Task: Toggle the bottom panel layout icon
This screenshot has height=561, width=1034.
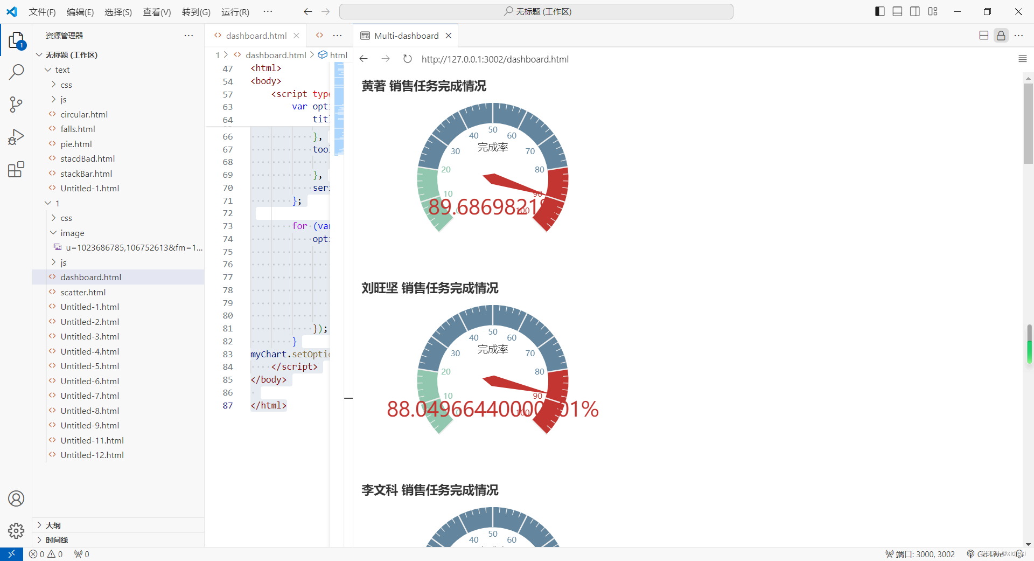Action: (x=897, y=11)
